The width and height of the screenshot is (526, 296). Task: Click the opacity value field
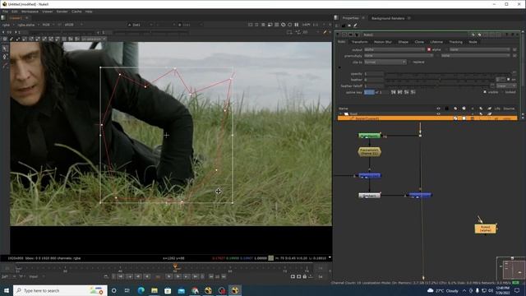click(x=374, y=74)
